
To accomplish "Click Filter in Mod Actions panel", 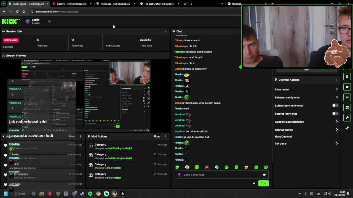I will 157,136.
